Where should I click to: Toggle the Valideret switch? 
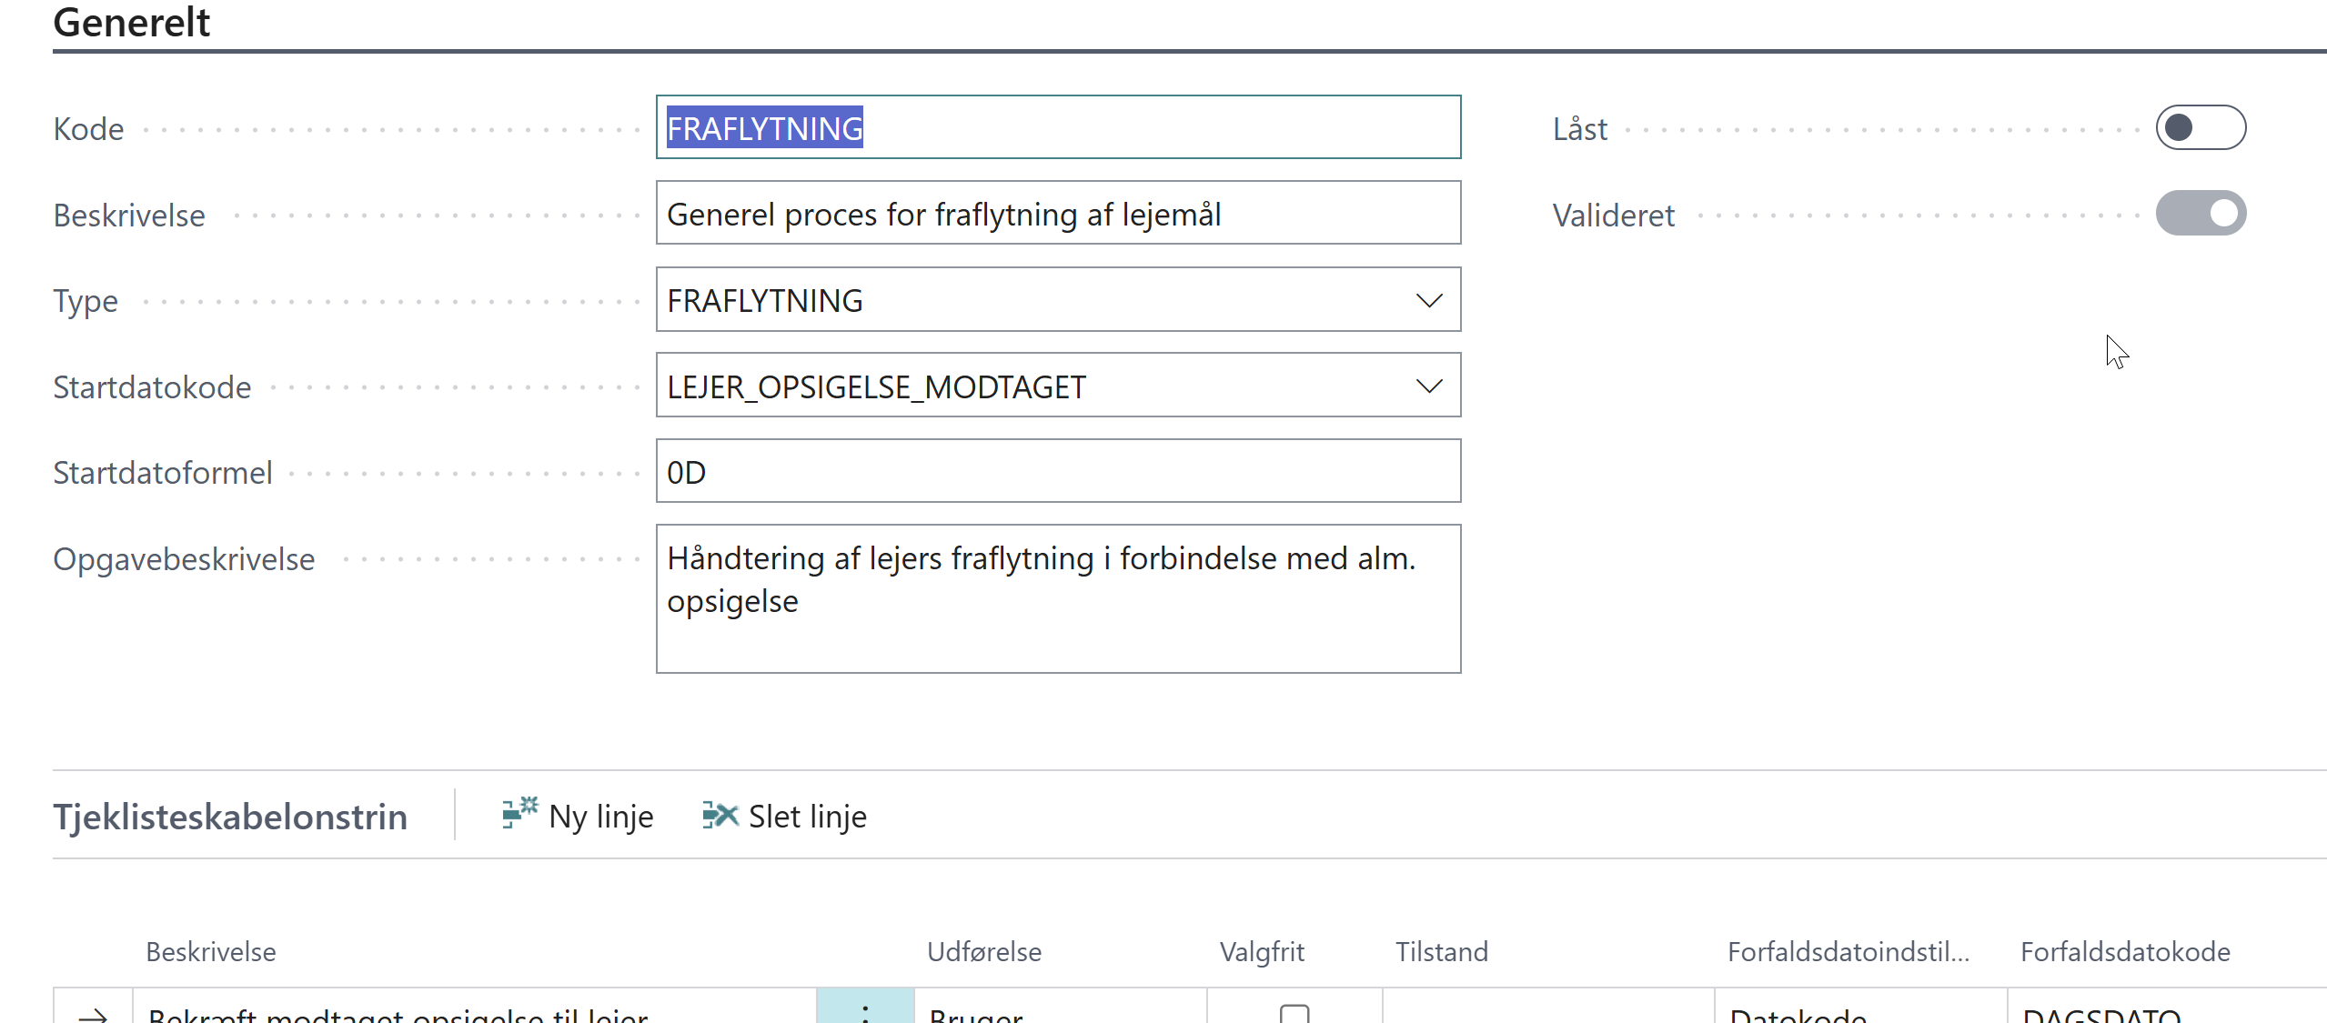point(2200,214)
